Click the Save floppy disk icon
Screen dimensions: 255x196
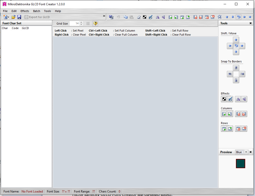(19, 17)
